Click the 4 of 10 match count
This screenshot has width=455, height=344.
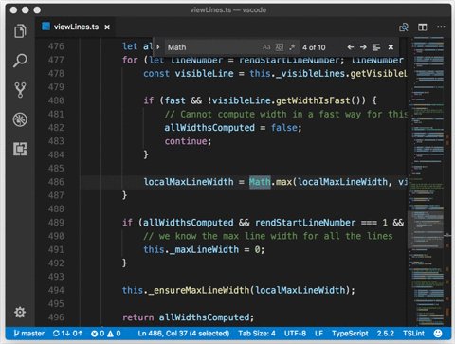tap(314, 47)
